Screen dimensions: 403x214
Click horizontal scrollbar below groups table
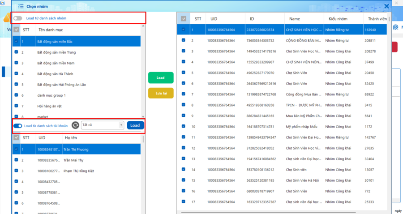click(269, 213)
